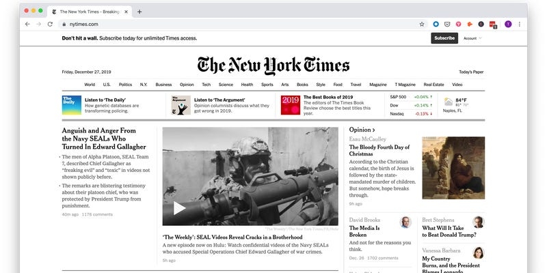Viewport: 547px width, 273px height.
Task: Click the 1176 comments link
Action: pos(97,214)
